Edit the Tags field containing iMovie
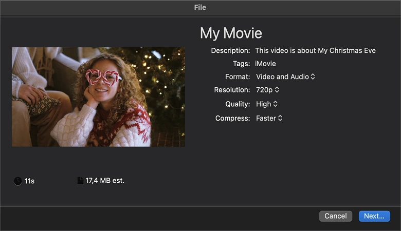This screenshot has width=401, height=231. pyautogui.click(x=265, y=64)
